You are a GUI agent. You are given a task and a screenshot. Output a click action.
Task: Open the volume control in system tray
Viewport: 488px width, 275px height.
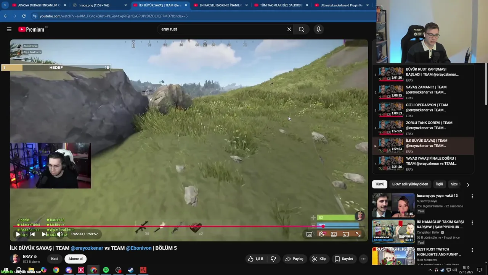click(x=454, y=270)
